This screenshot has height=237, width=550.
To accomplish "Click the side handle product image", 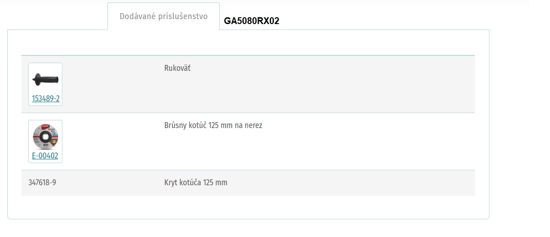I will 45,79.
